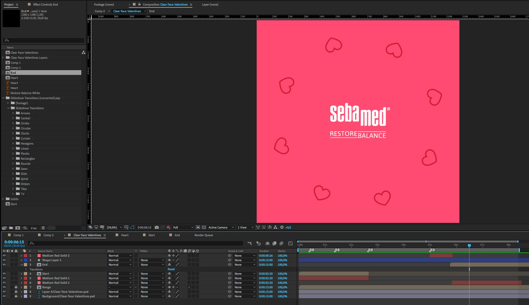This screenshot has height=305, width=529.
Task: Open the blend mode dropdown for the End layer
Action: pyautogui.click(x=120, y=265)
